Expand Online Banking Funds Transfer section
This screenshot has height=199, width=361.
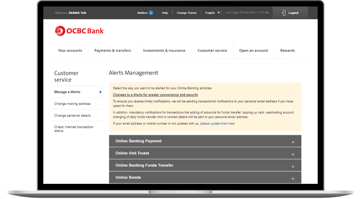click(x=205, y=165)
